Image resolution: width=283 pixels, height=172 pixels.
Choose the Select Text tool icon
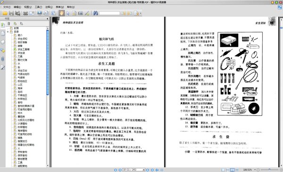click(74, 13)
